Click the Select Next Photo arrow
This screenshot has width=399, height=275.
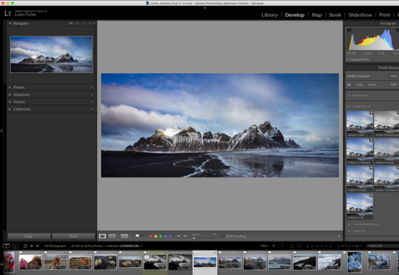coord(185,236)
